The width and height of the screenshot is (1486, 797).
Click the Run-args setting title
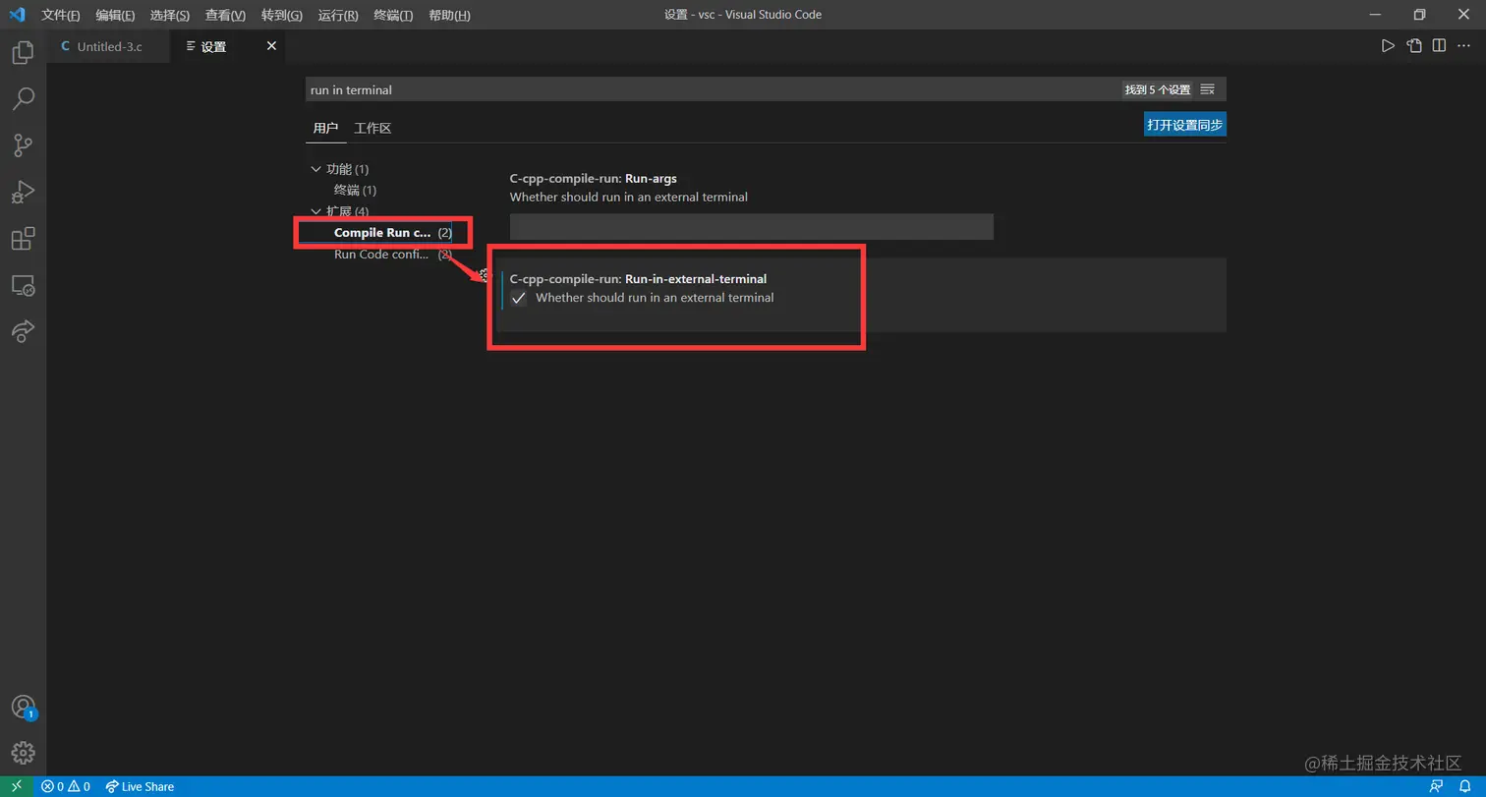pyautogui.click(x=593, y=179)
